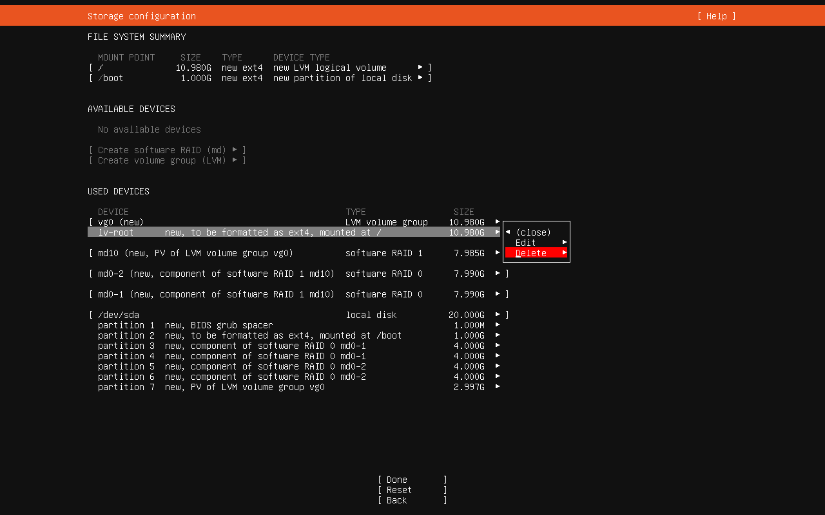Select Create software RAID (md) option
This screenshot has height=515, width=825.
168,150
